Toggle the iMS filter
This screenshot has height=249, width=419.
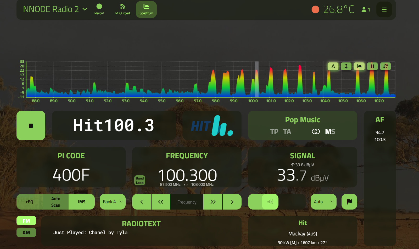pos(82,202)
